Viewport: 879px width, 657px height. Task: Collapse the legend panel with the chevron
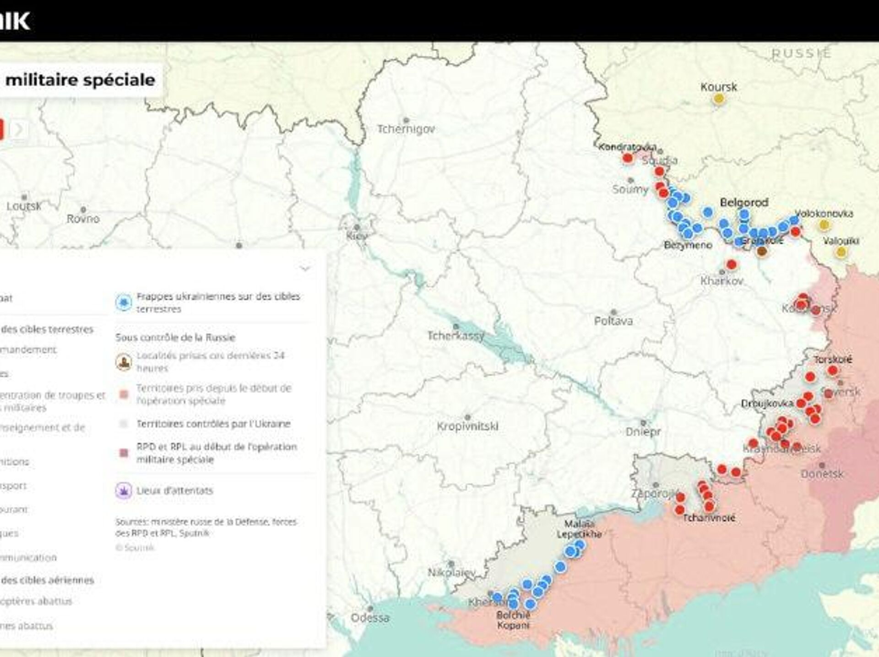(x=305, y=268)
